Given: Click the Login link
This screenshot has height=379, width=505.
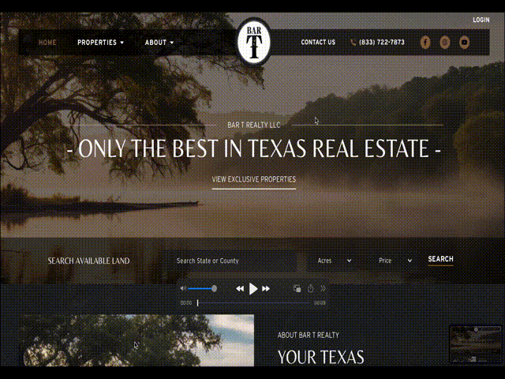Looking at the screenshot, I should pyautogui.click(x=481, y=20).
